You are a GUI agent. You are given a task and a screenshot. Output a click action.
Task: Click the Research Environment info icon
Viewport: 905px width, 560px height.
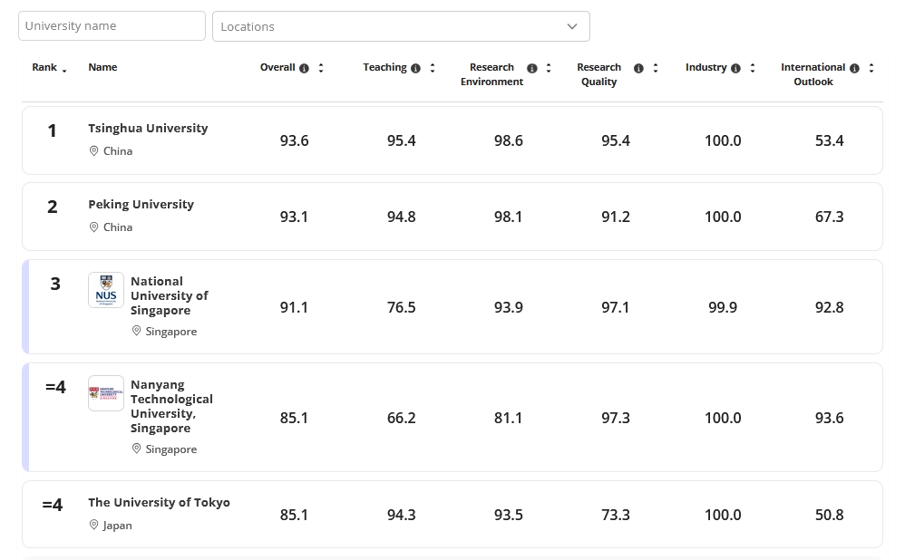(x=532, y=68)
